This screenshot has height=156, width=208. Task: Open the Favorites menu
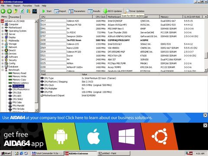27,6
